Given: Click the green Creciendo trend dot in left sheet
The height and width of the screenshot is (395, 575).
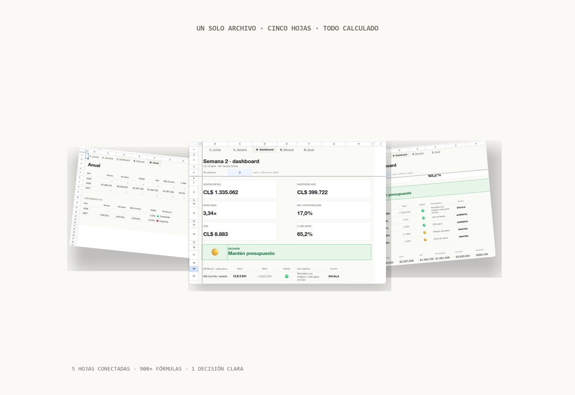Looking at the screenshot, I should 158,216.
